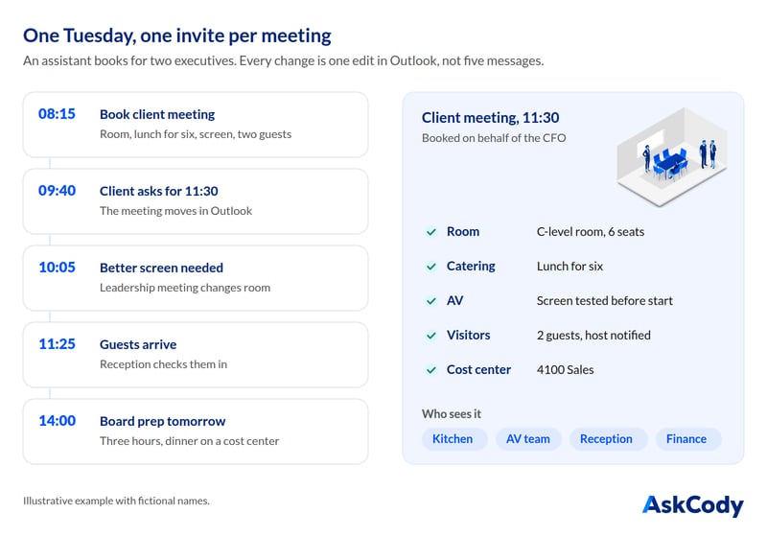Screen dimensions: 767x537
Task: Click the 08:15 time label
Action: tap(58, 114)
